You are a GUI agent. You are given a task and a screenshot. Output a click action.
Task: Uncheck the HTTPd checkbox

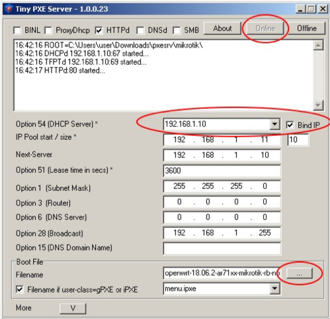tap(99, 30)
